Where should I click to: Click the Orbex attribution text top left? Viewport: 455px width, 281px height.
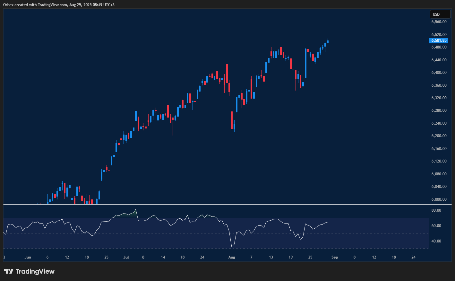click(58, 4)
